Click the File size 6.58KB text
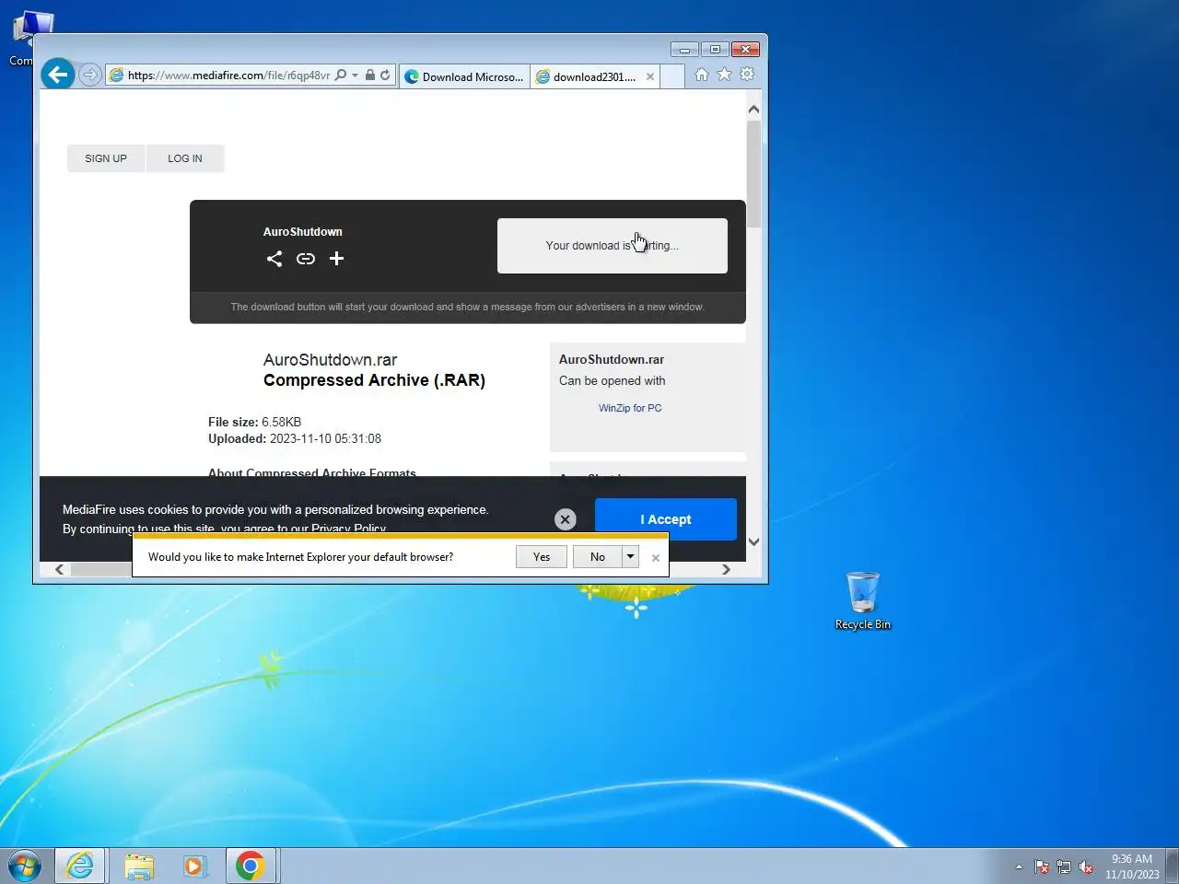Viewport: 1179px width, 884px height. pyautogui.click(x=254, y=422)
